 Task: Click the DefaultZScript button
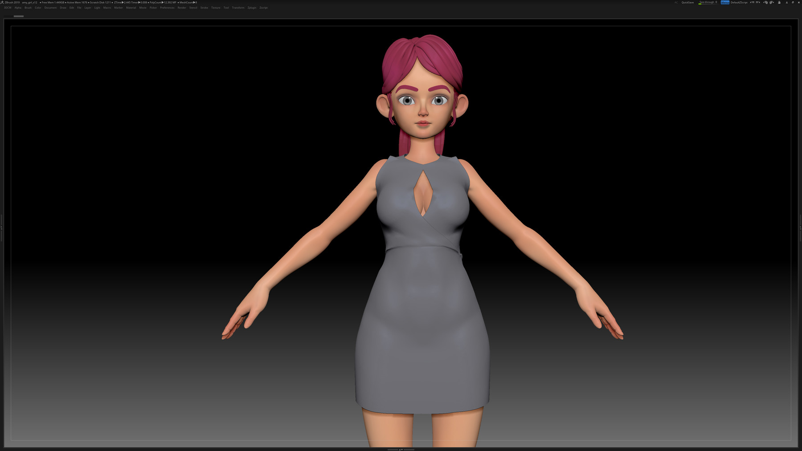point(739,2)
